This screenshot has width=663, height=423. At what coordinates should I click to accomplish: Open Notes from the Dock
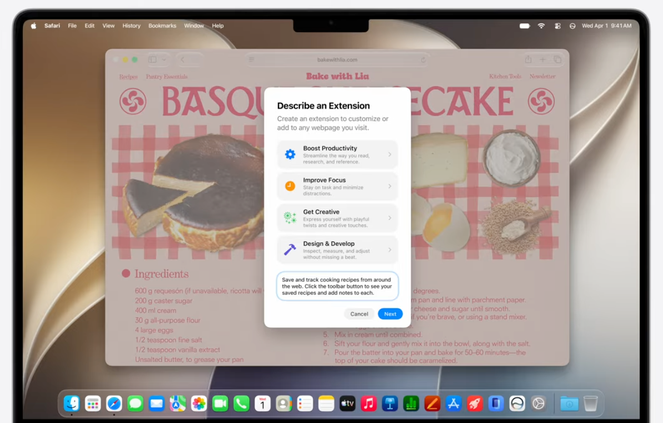(x=326, y=404)
